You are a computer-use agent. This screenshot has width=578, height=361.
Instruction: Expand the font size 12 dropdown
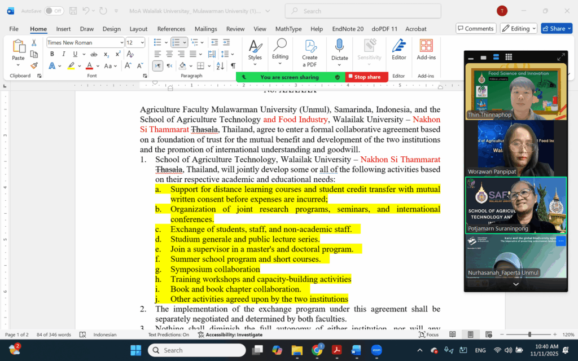pos(142,43)
